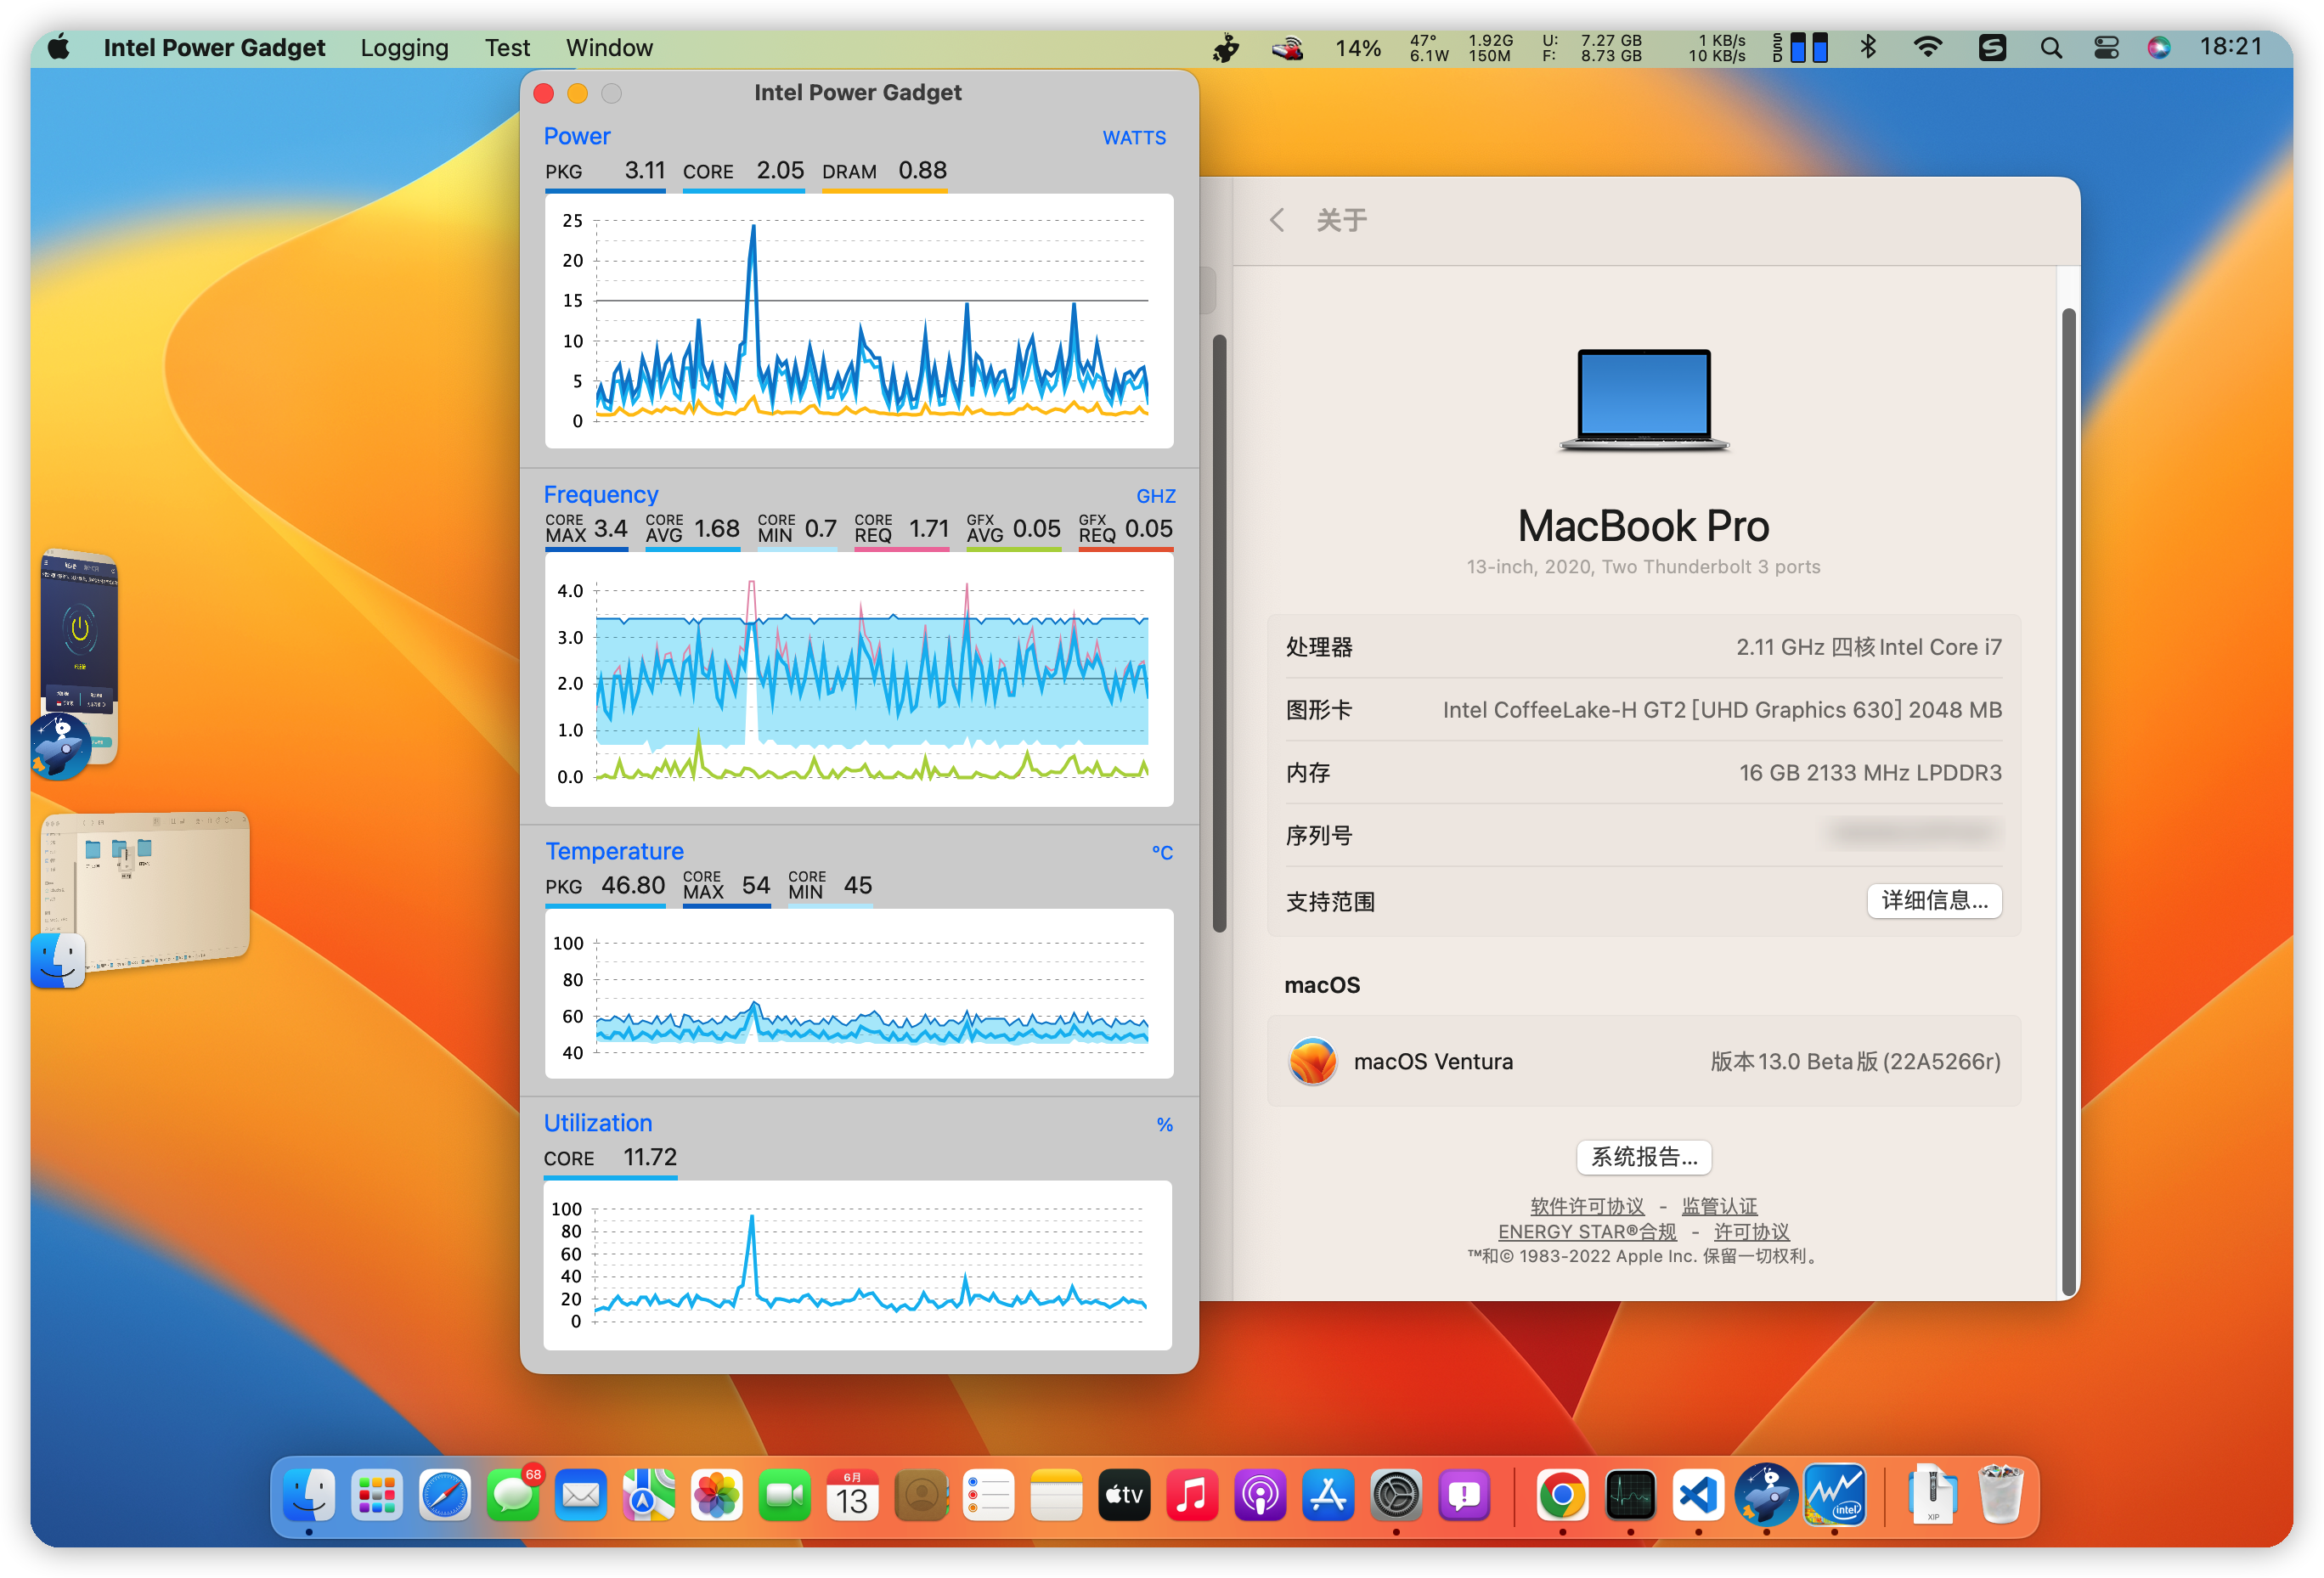
Task: Click the processor row 2.11 GHz Intel Core i7
Action: click(x=1643, y=647)
